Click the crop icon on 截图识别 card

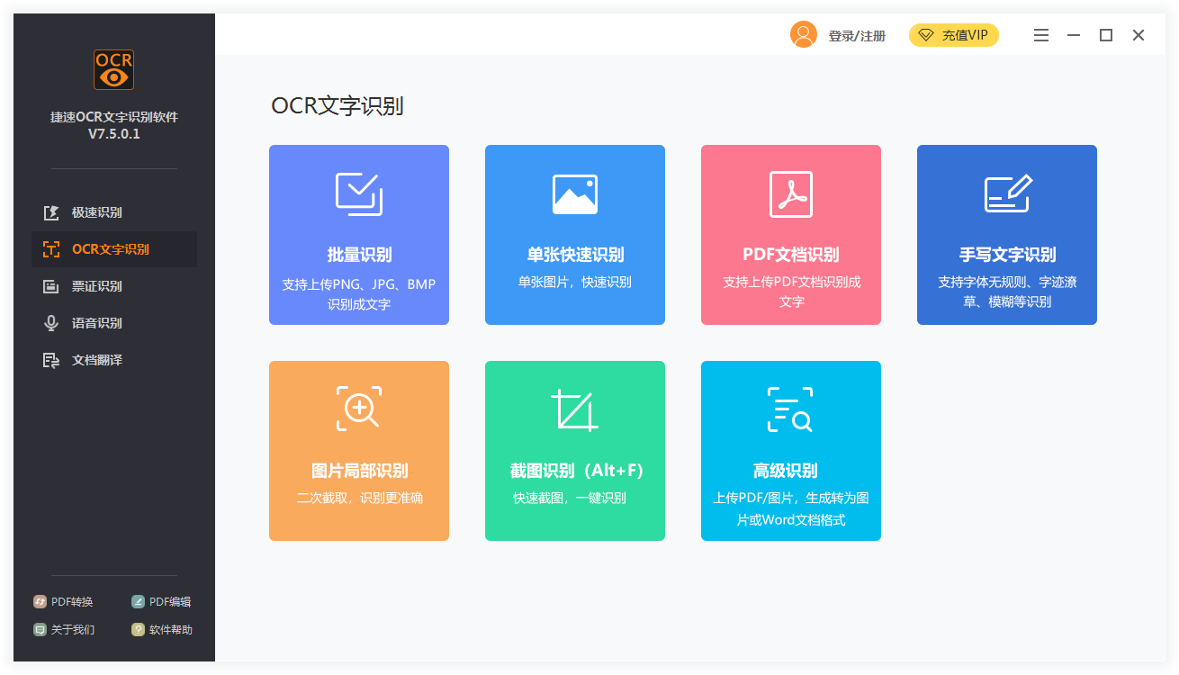point(574,410)
